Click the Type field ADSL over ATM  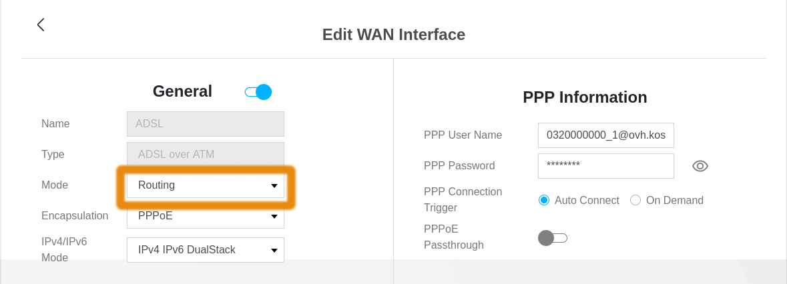(206, 155)
